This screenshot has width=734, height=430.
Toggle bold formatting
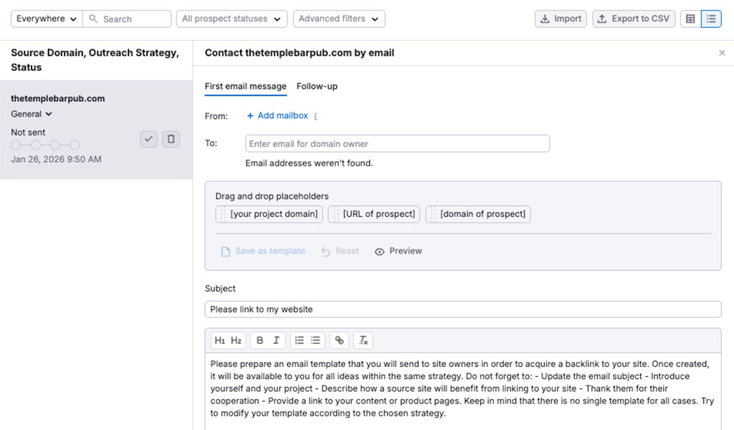coord(261,340)
